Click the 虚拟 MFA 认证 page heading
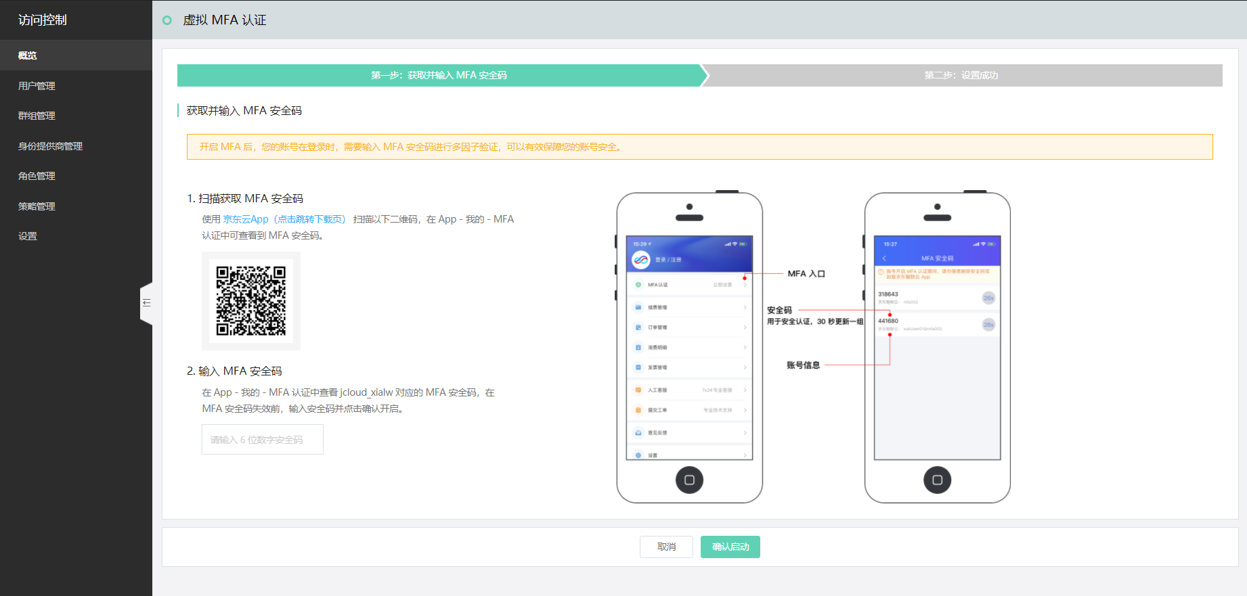This screenshot has width=1247, height=596. click(x=225, y=20)
